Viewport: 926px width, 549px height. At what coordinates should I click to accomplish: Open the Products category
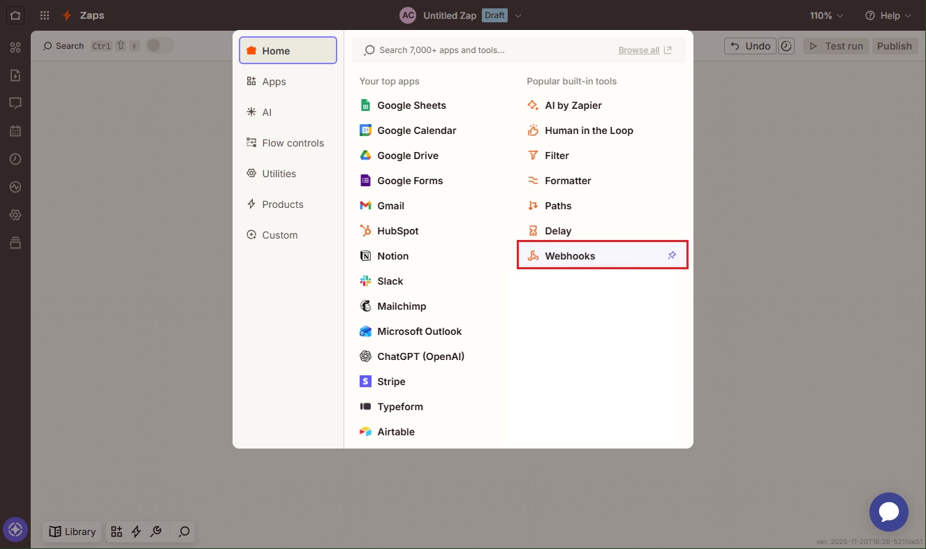tap(288, 204)
